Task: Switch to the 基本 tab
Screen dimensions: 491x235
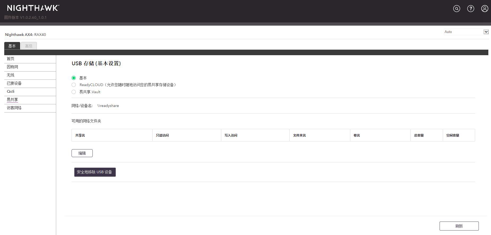Action: pyautogui.click(x=12, y=46)
